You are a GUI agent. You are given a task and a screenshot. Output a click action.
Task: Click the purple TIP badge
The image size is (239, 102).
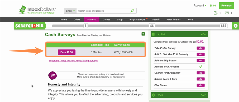52,75
